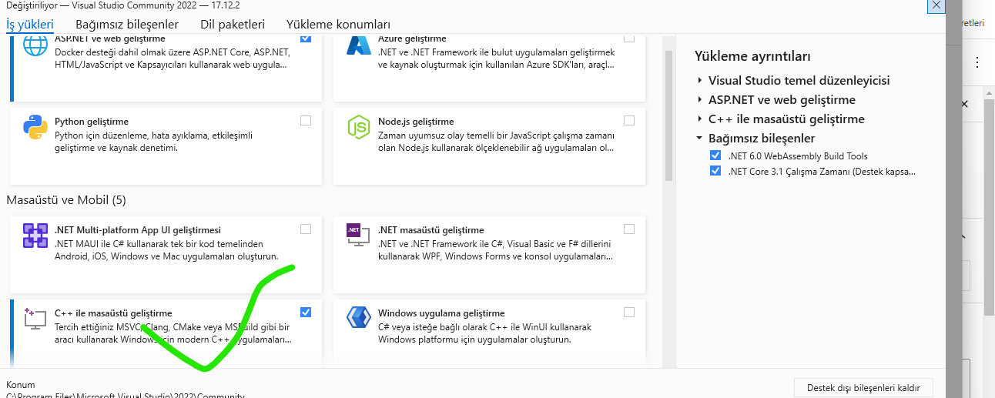Click the Python geliştirme logo icon
The height and width of the screenshot is (398, 995).
tap(35, 127)
